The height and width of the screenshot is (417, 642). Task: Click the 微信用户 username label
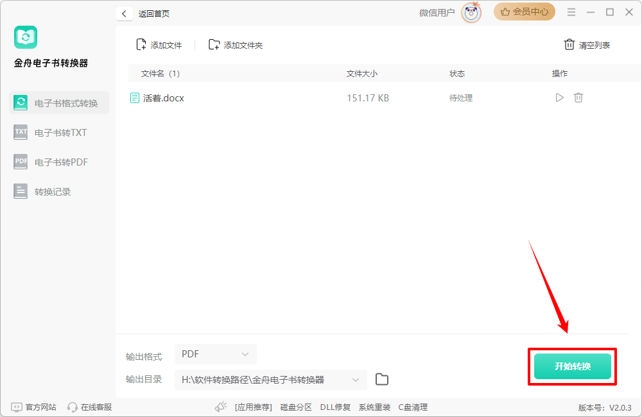[x=437, y=13]
